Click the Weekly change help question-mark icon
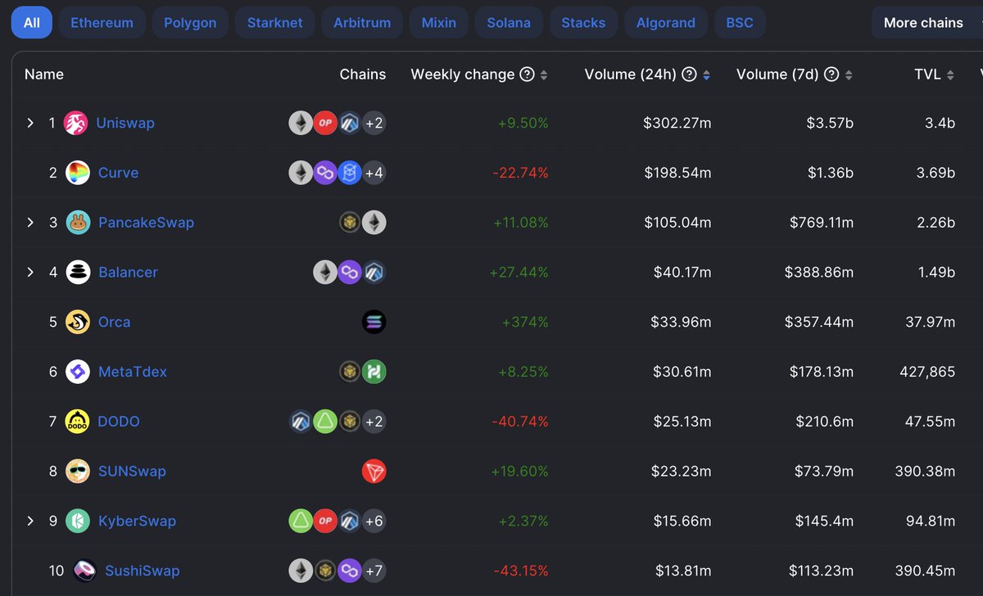The width and height of the screenshot is (983, 596). click(528, 74)
